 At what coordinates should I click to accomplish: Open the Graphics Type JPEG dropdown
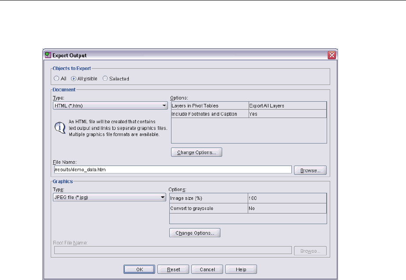click(x=109, y=197)
